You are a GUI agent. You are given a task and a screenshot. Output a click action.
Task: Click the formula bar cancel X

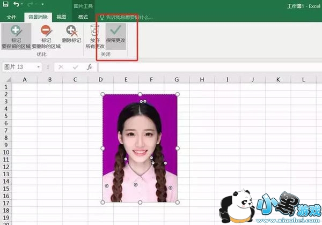pyautogui.click(x=61, y=67)
